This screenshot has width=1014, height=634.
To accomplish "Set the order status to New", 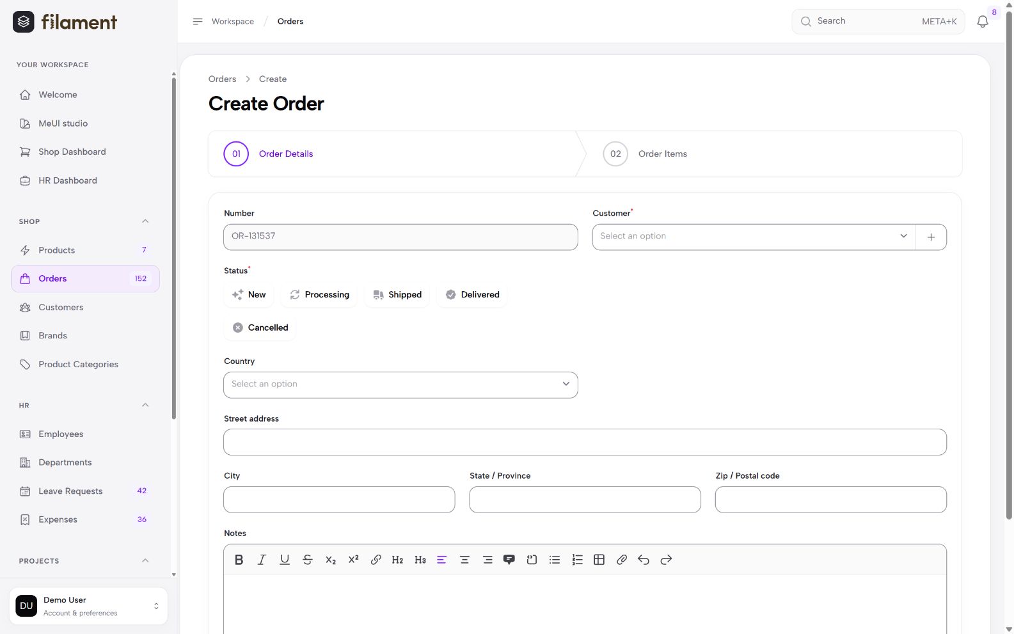I will 249,295.
